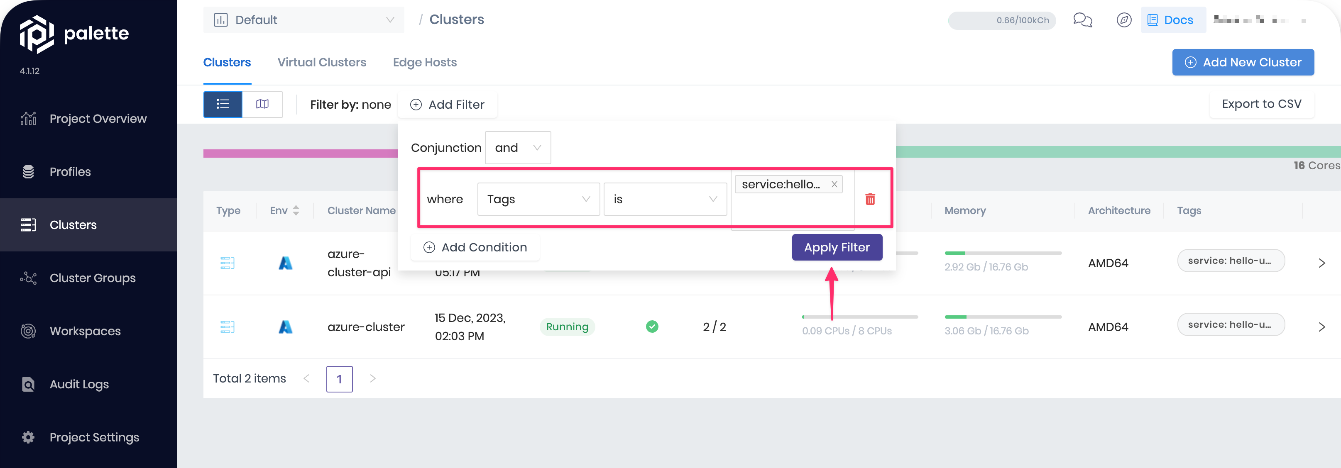The image size is (1341, 468).
Task: Select the Clusters tab
Action: click(x=227, y=62)
